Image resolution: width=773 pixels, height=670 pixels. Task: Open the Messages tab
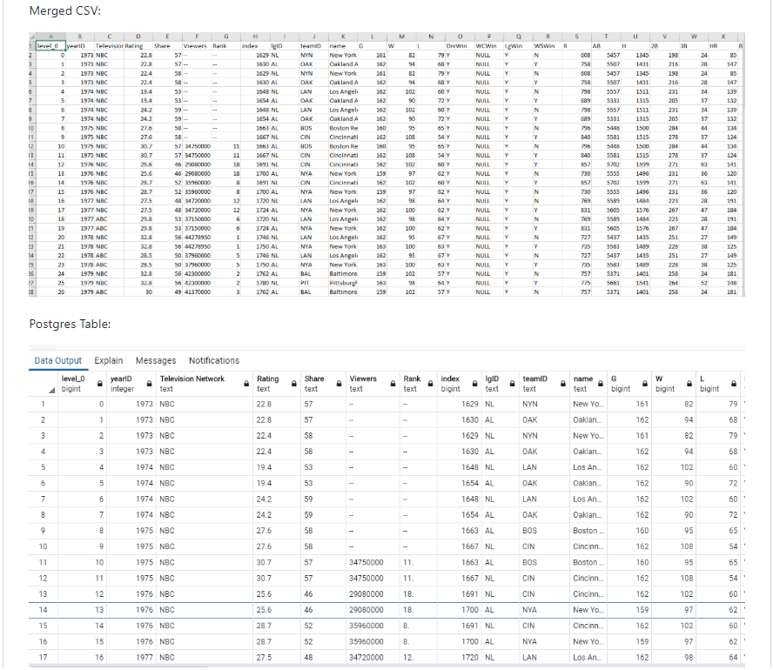pyautogui.click(x=156, y=360)
